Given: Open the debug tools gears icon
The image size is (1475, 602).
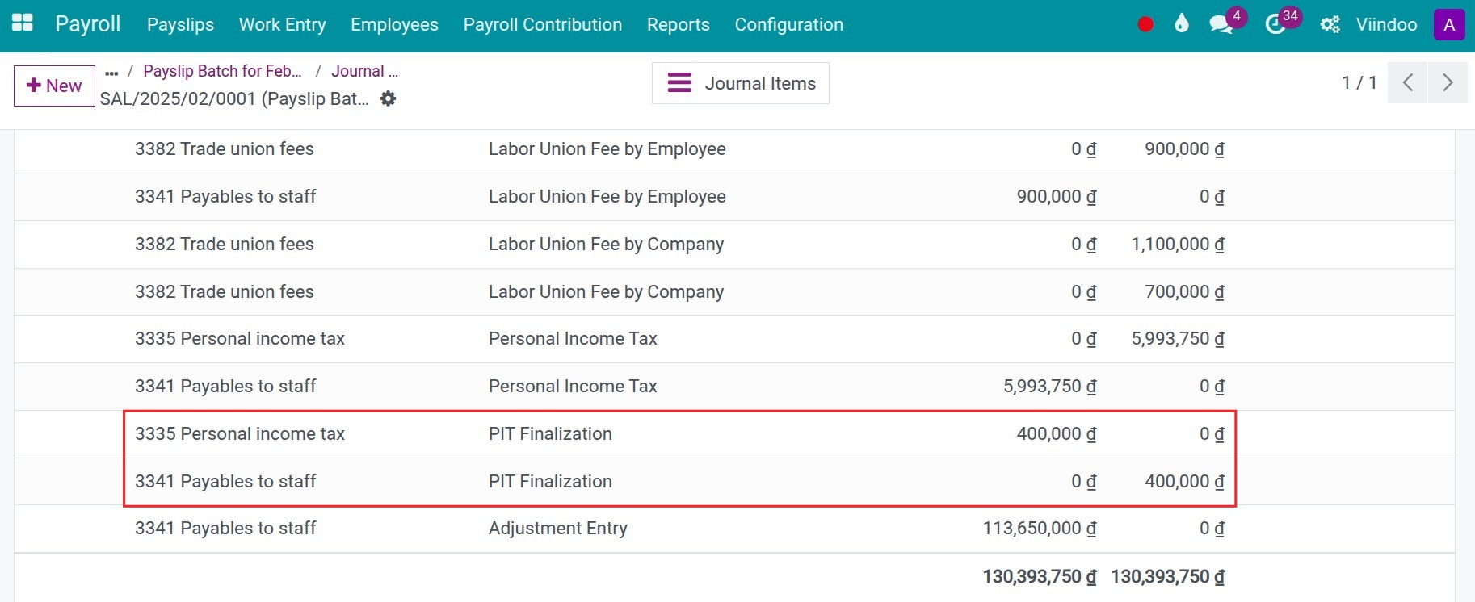Looking at the screenshot, I should coord(1330,24).
